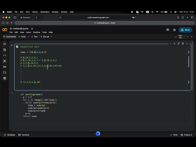Image resolution: width=196 pixels, height=147 pixels.
Task: Open Code snippets sidebar icon
Action: (5, 55)
